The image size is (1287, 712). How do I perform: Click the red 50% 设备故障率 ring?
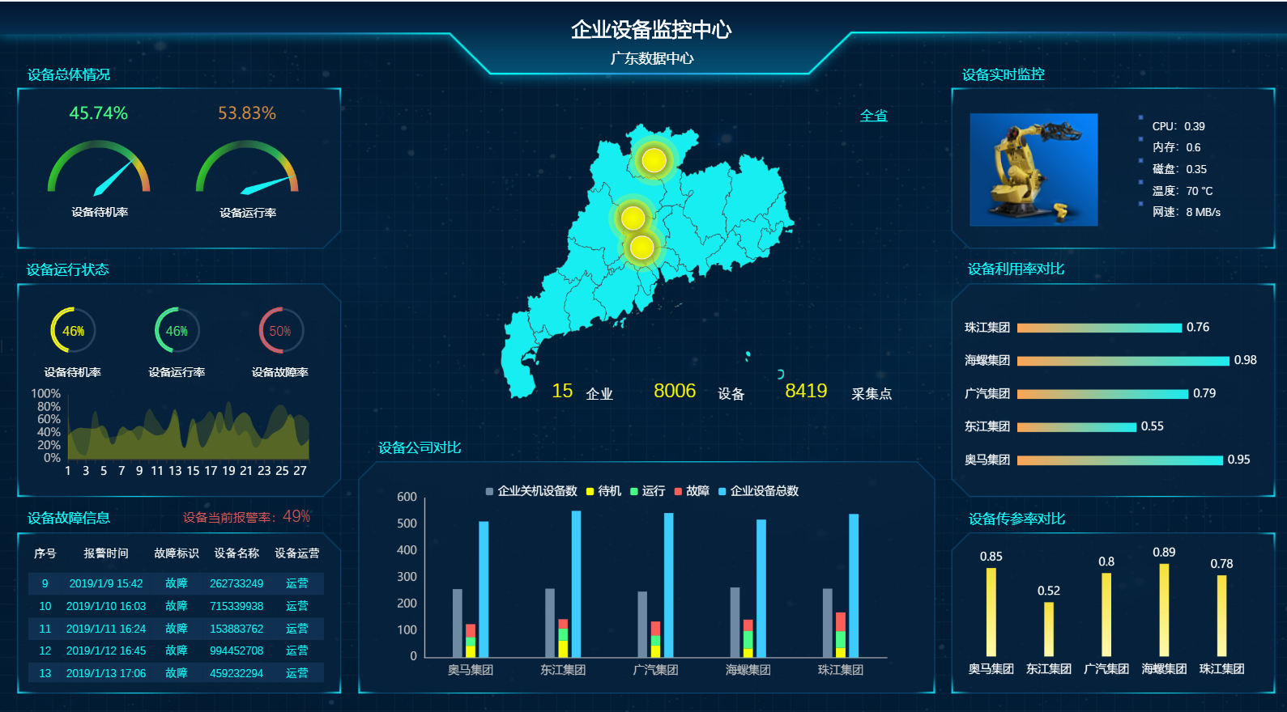click(x=280, y=331)
